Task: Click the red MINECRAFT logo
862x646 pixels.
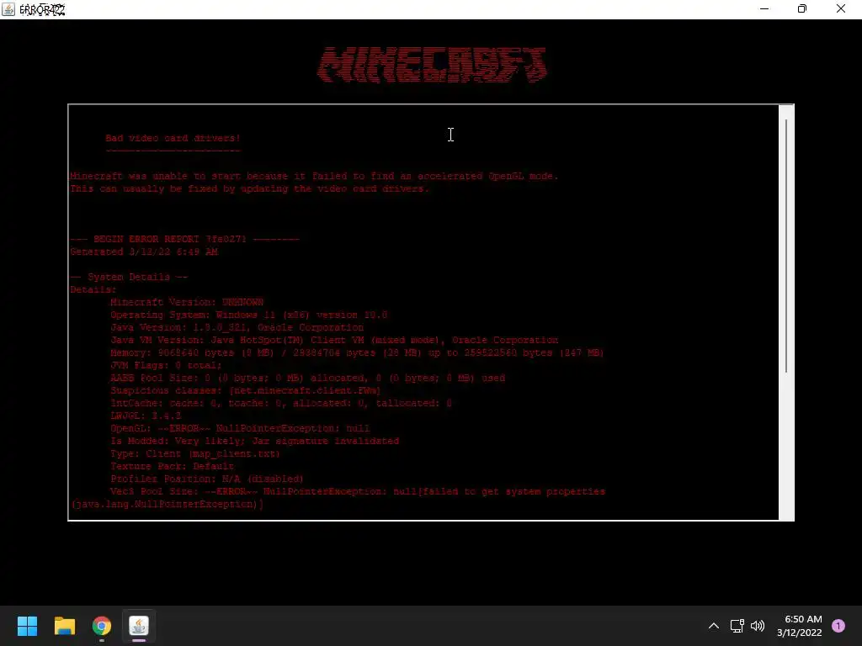Action: tap(432, 65)
